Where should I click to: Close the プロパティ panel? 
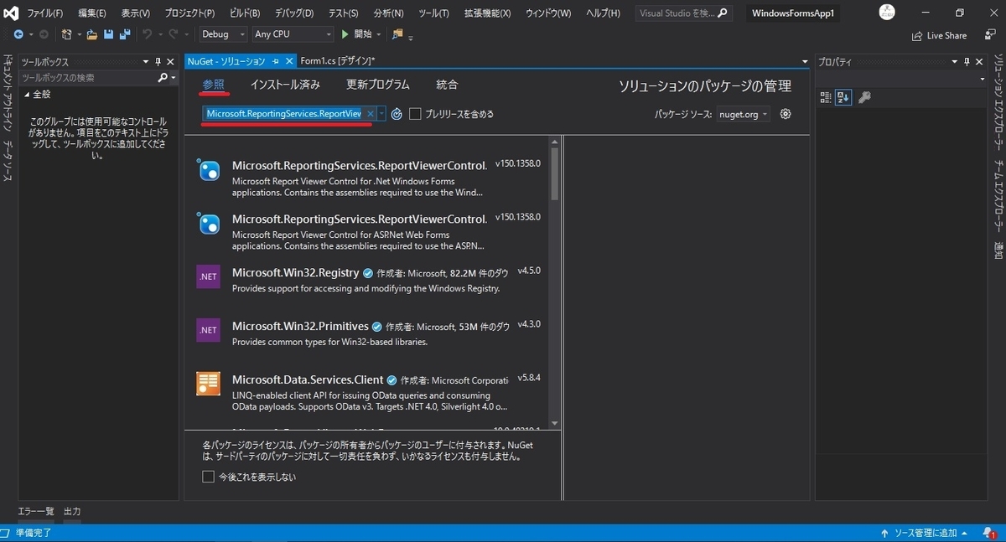[x=979, y=62]
